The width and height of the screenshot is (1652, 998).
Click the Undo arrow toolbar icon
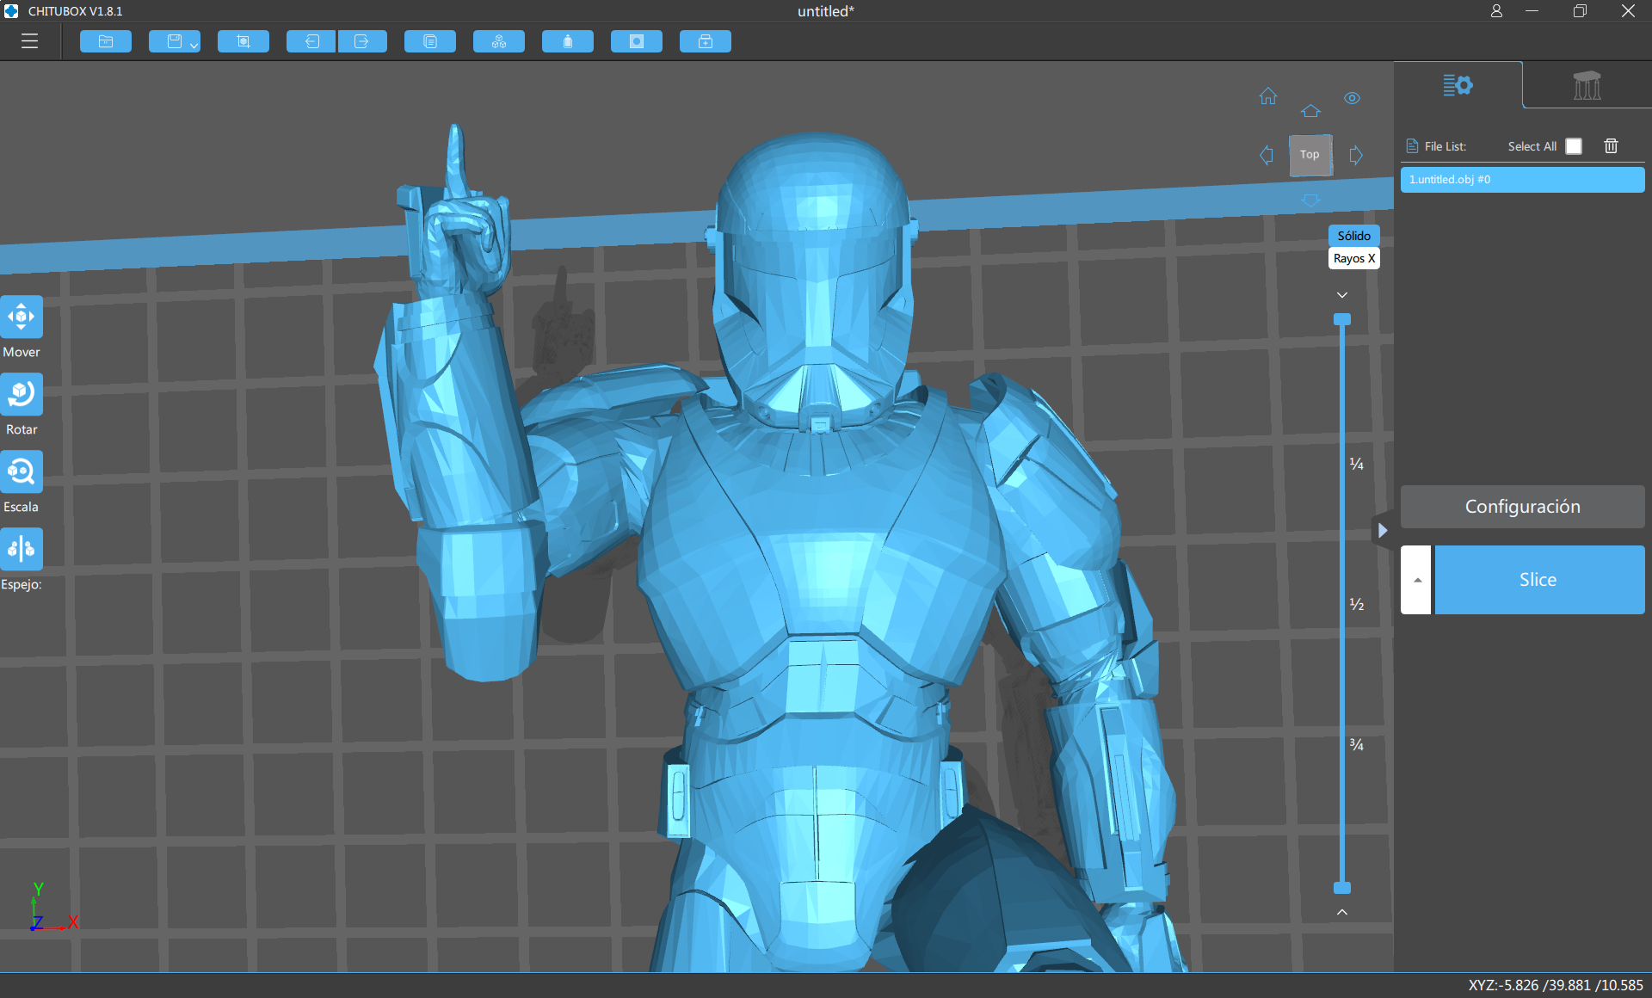click(x=311, y=41)
